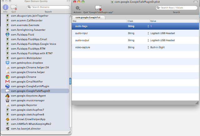Click the audio-flags value 1
The height and width of the screenshot is (136, 200).
coord(151,26)
